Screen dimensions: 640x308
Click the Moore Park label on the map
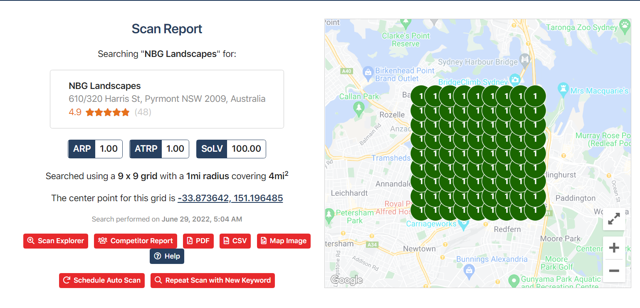click(560, 239)
